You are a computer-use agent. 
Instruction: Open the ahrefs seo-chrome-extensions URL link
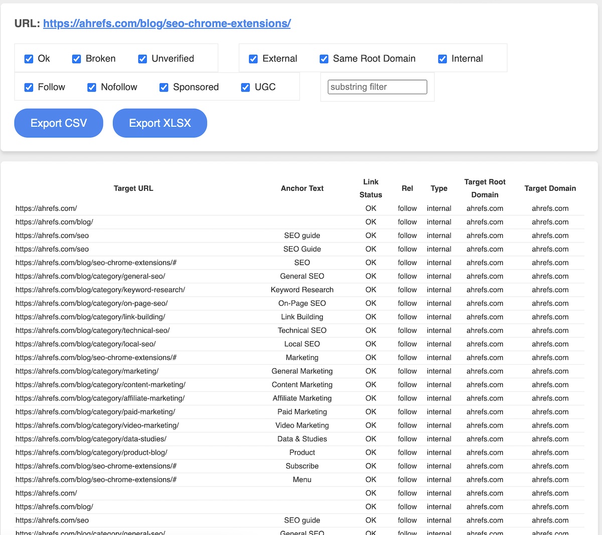coord(167,24)
